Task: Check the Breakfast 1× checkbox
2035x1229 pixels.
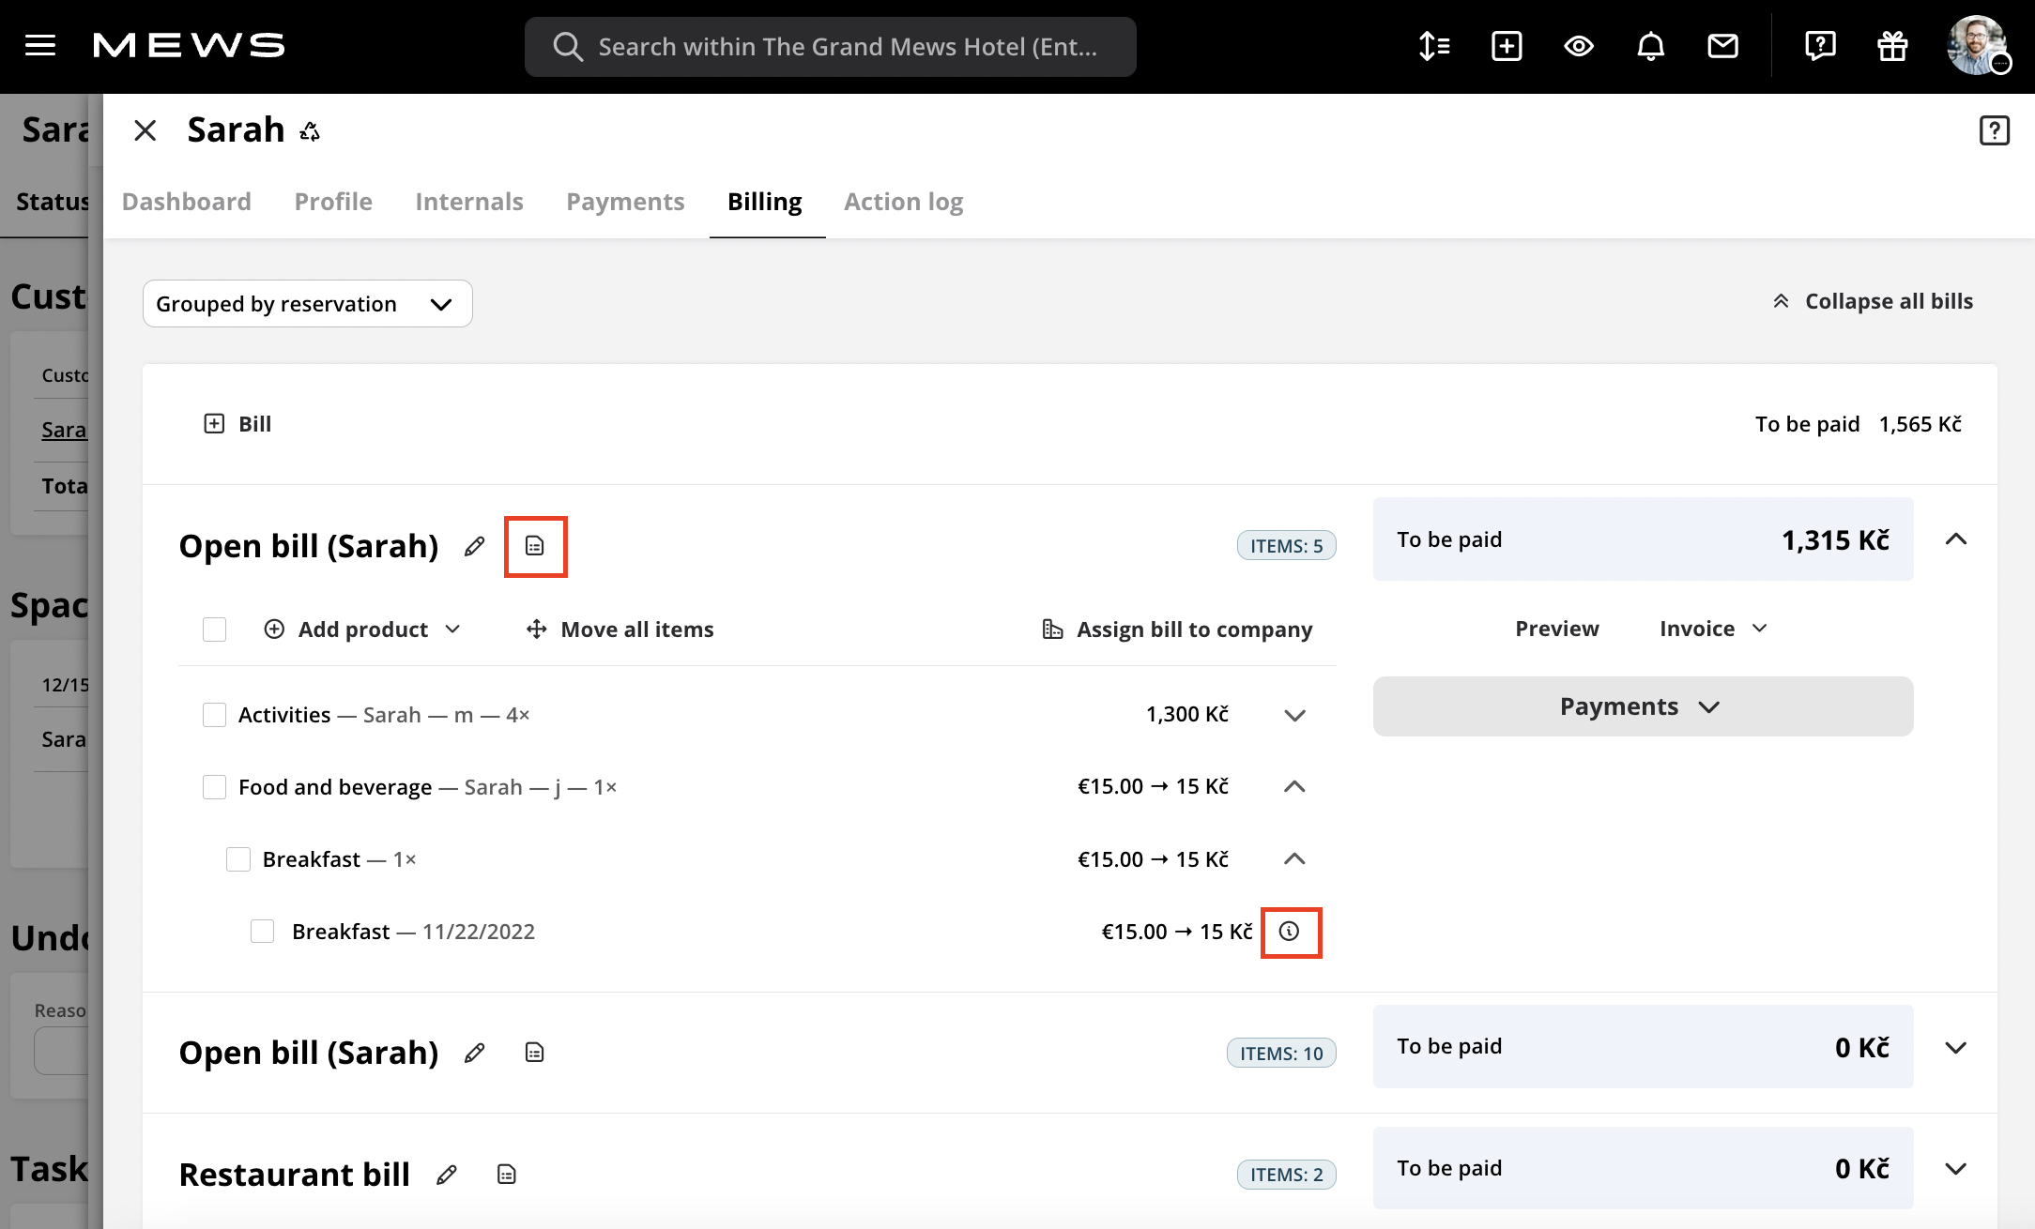Action: 238,859
